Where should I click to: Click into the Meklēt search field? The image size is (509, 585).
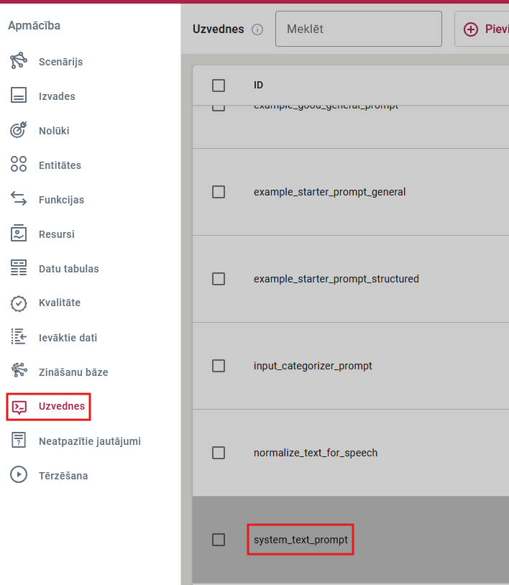click(358, 29)
